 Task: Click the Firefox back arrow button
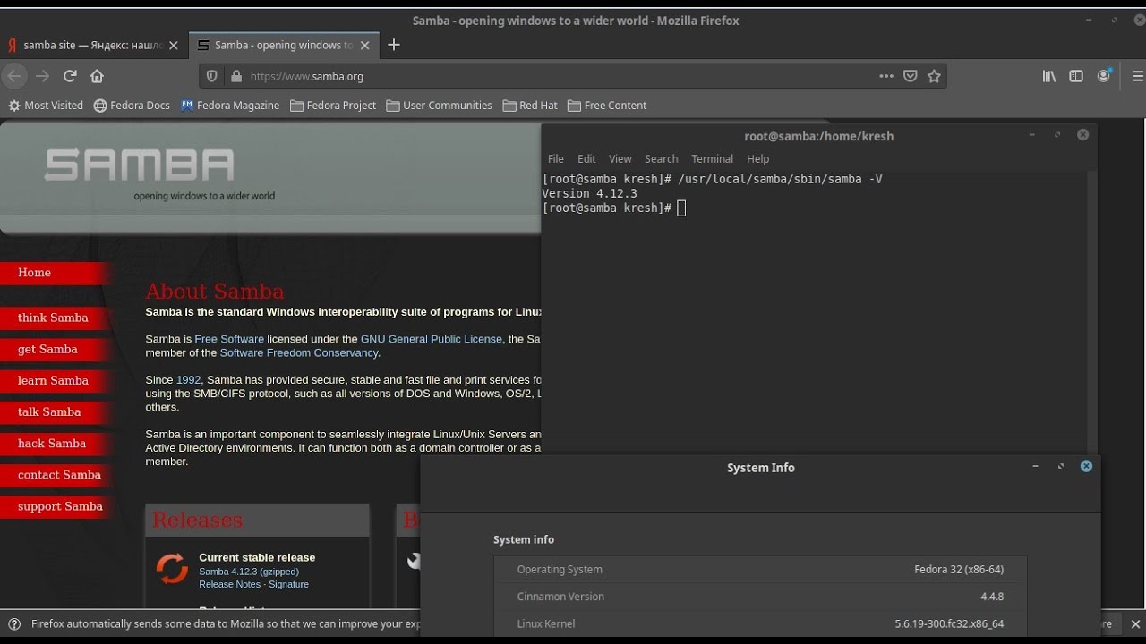click(14, 76)
